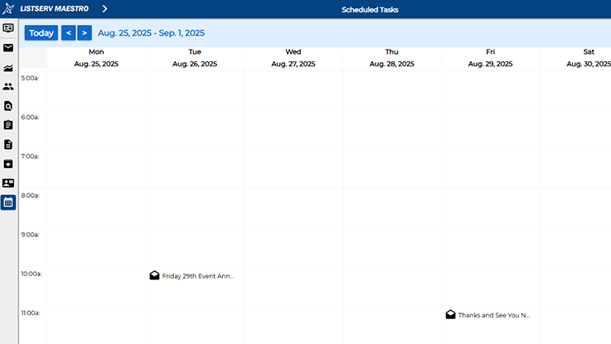Open the search document icon in the sidebar
The width and height of the screenshot is (611, 344).
point(8,106)
